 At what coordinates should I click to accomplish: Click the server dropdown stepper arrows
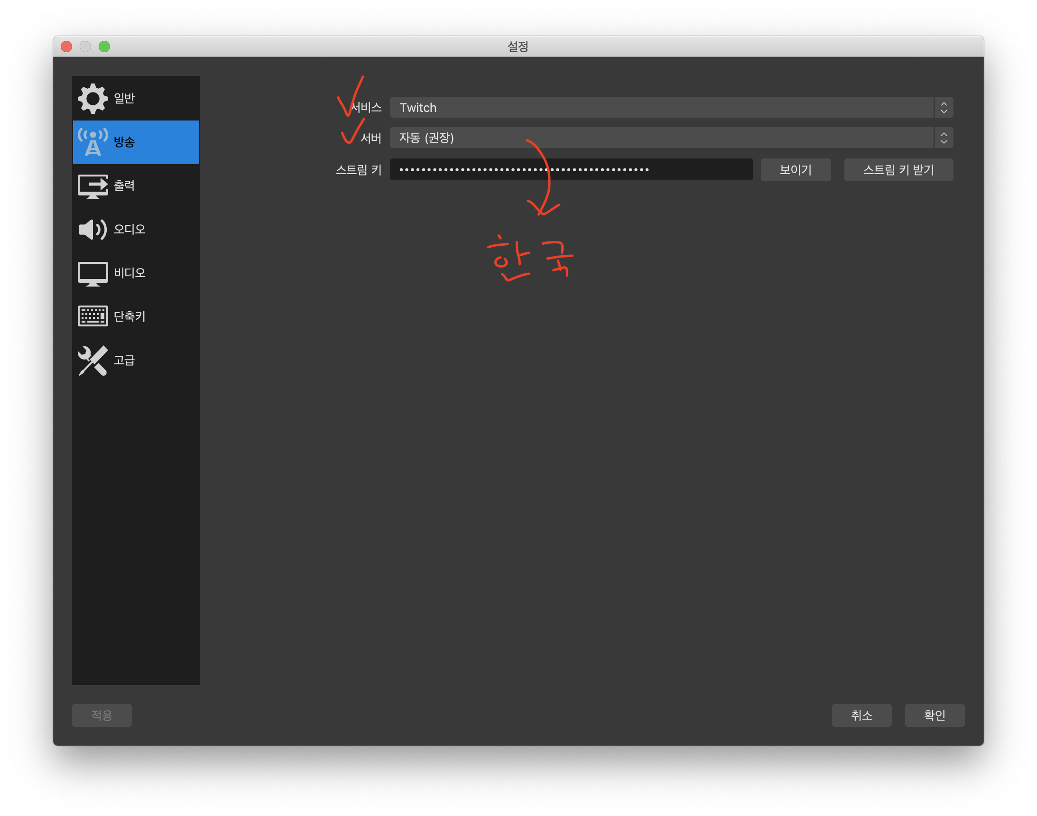click(944, 138)
